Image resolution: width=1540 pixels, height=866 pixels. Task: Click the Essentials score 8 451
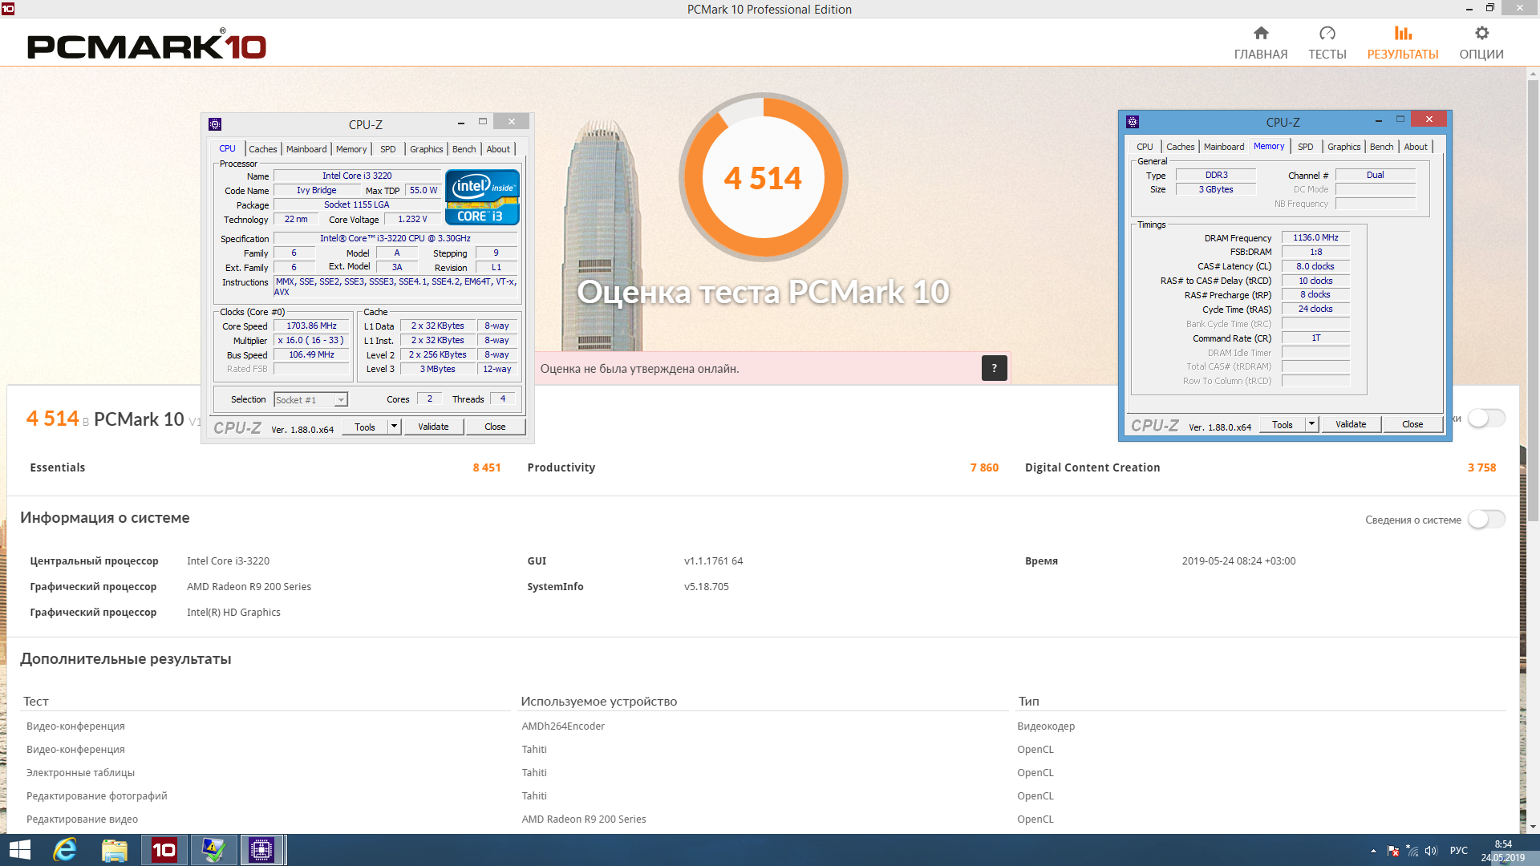click(487, 467)
